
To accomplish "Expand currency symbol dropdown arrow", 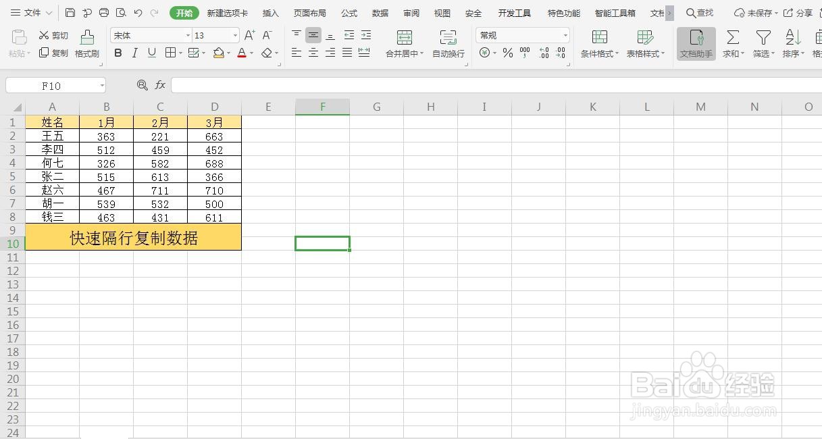I will click(x=494, y=53).
